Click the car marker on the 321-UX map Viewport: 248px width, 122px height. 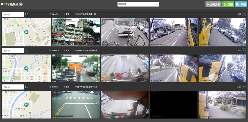coord(26,105)
